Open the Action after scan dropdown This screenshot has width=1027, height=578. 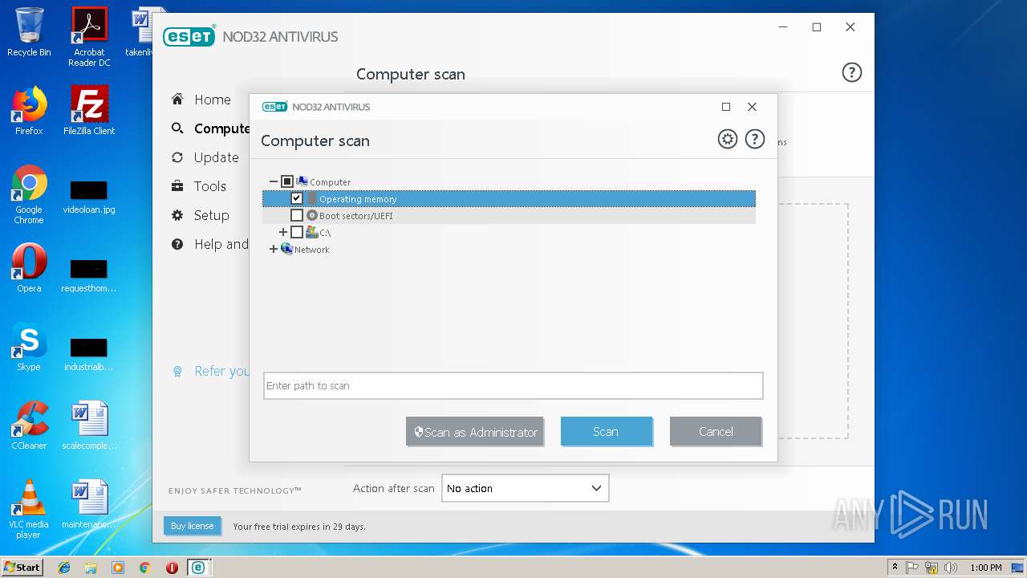pos(525,488)
